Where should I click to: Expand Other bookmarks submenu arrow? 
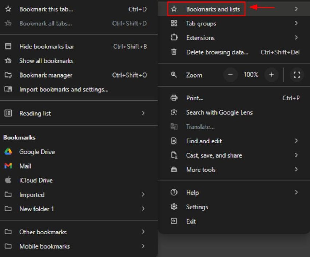[x=143, y=232]
